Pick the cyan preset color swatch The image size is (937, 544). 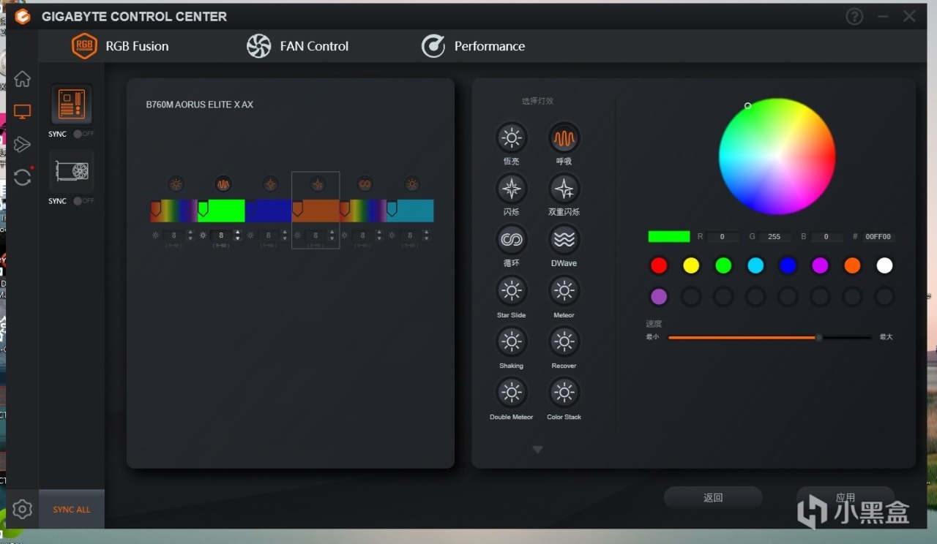pos(755,265)
